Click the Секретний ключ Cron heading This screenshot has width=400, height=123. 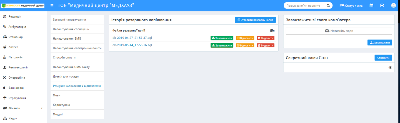tap(307, 58)
